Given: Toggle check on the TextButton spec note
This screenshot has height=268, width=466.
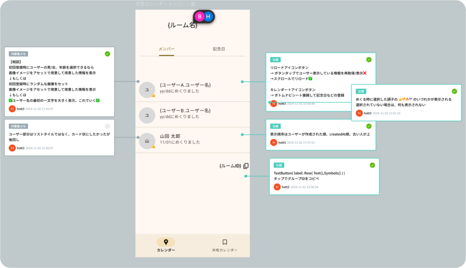Looking at the screenshot, I should point(372,165).
